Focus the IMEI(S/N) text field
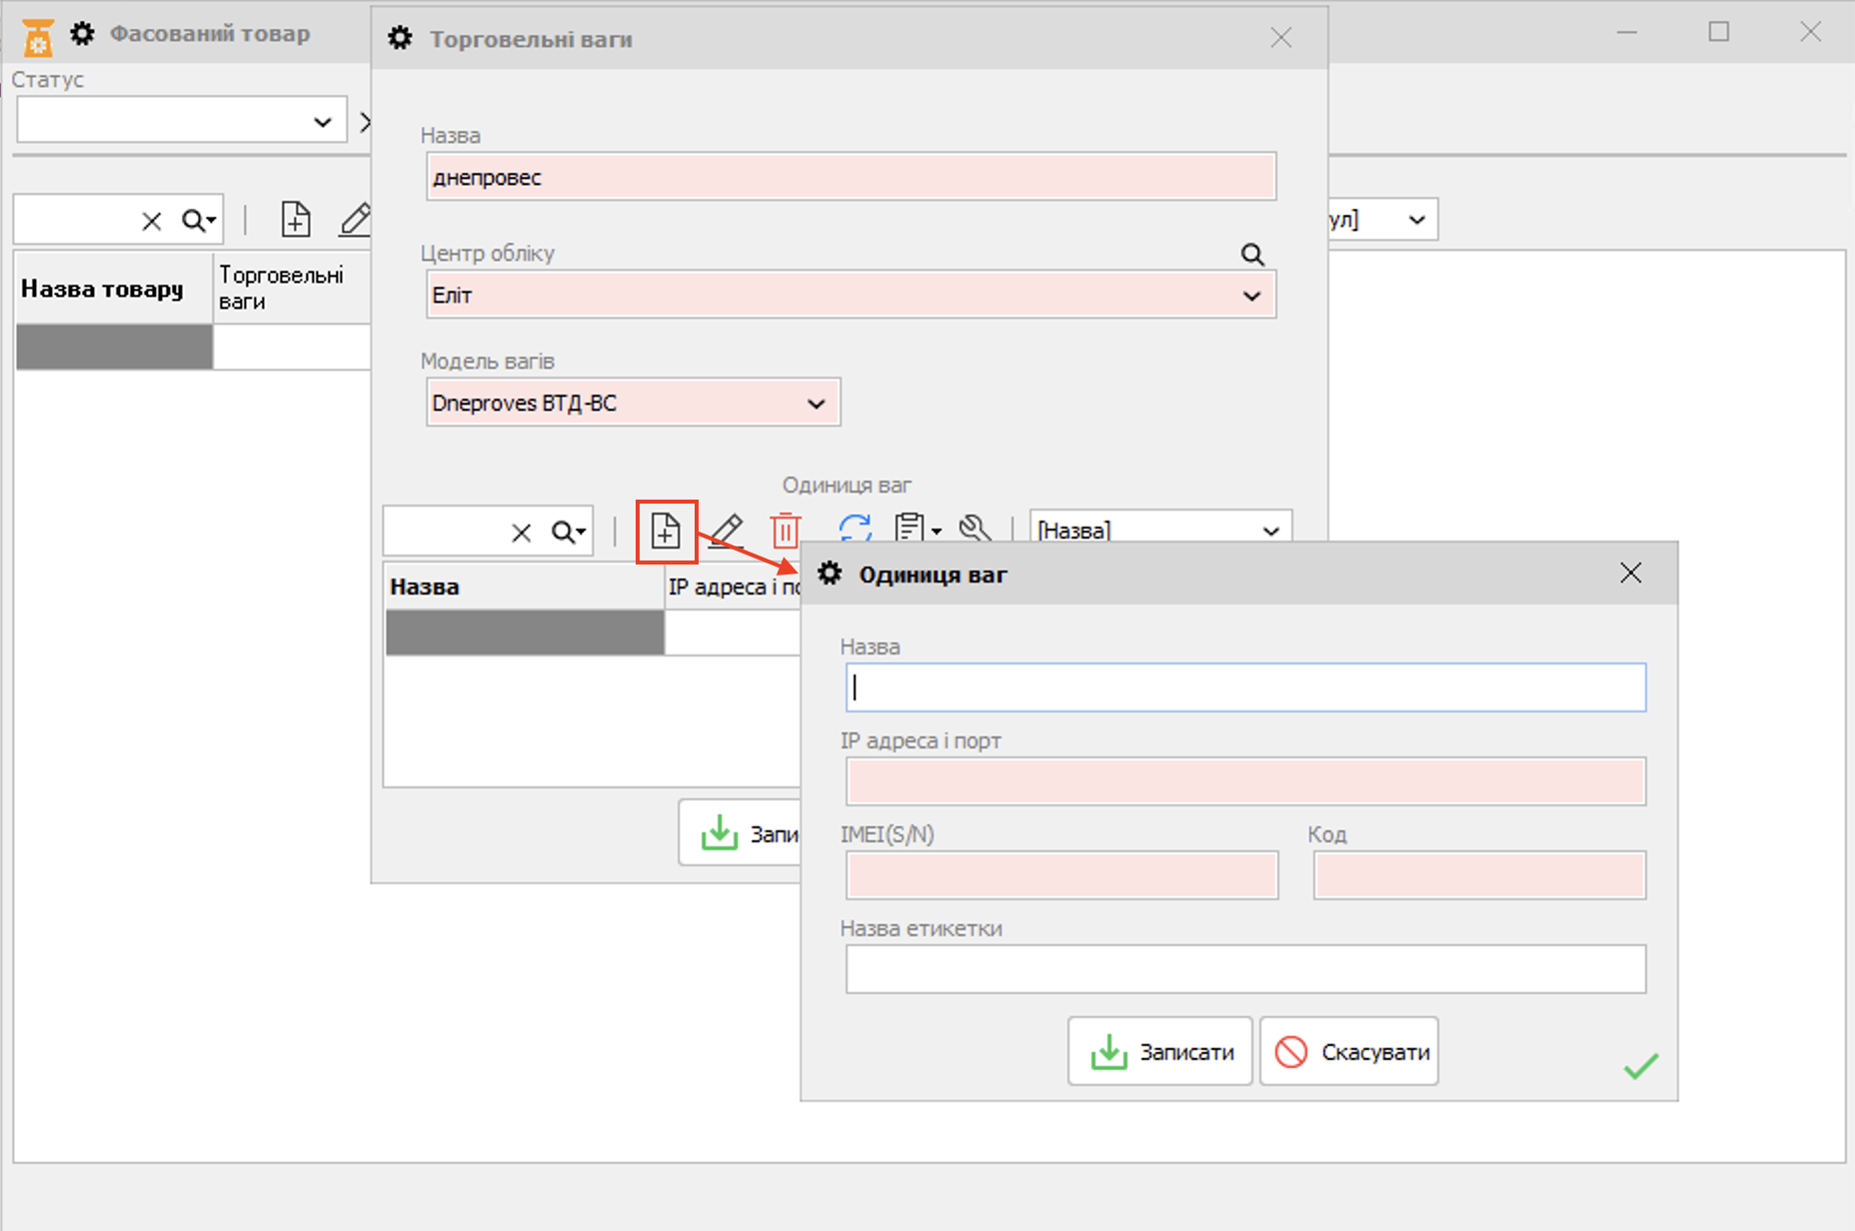The width and height of the screenshot is (1855, 1231). pos(1061,875)
